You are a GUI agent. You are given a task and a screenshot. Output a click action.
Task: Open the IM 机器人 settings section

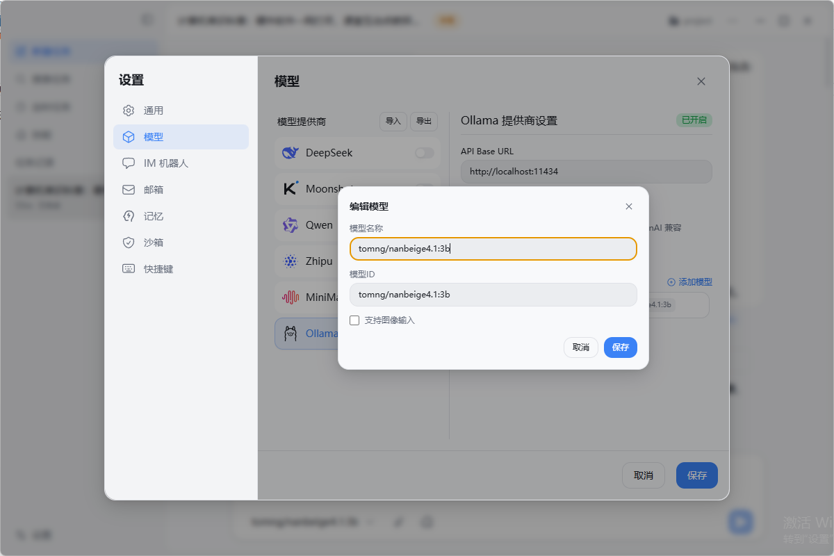tap(181, 163)
